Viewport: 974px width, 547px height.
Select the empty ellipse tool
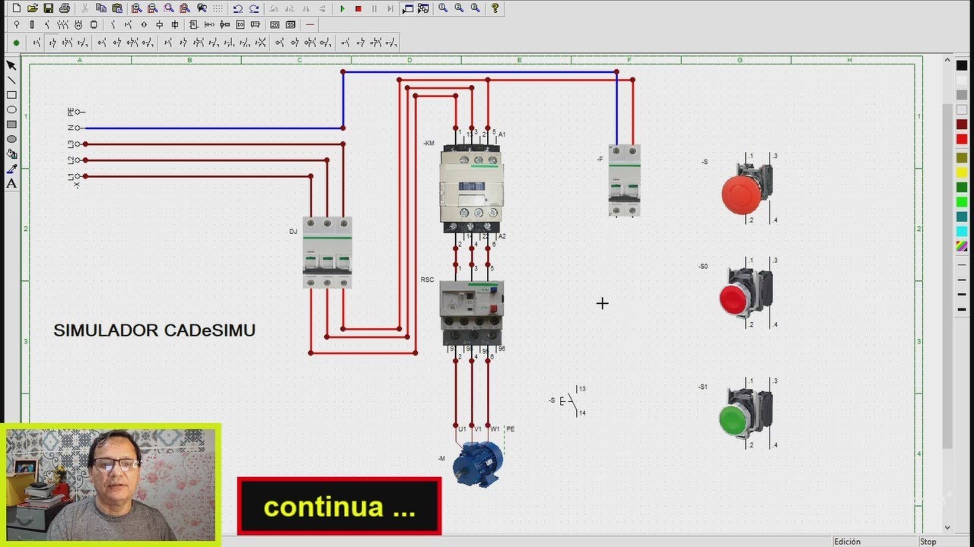coord(11,109)
